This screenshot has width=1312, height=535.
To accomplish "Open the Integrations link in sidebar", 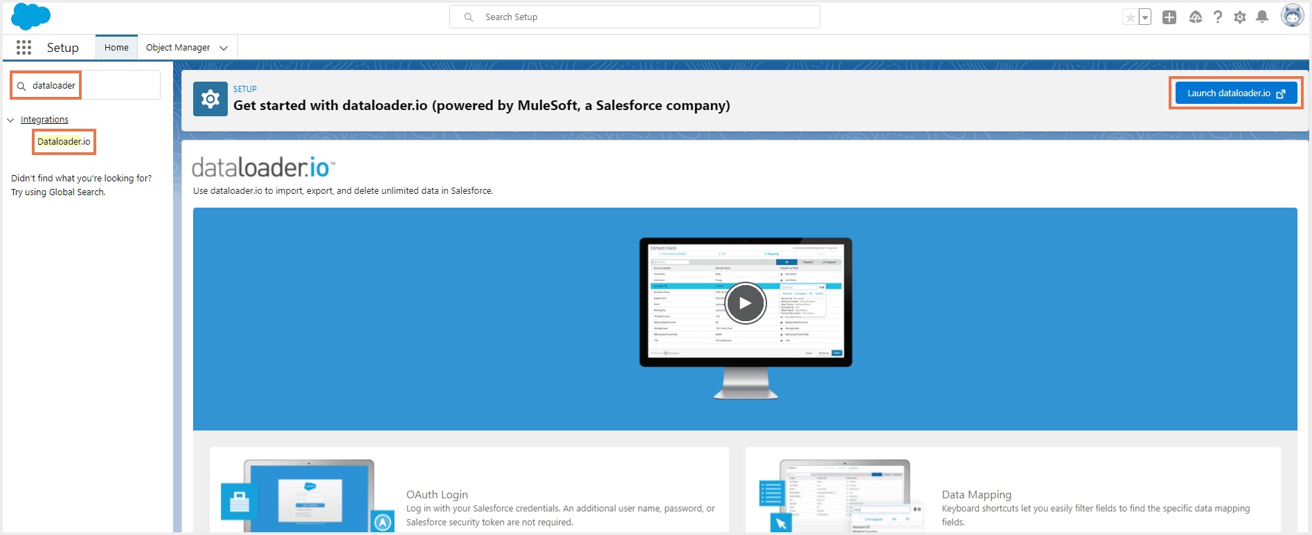I will pyautogui.click(x=44, y=119).
